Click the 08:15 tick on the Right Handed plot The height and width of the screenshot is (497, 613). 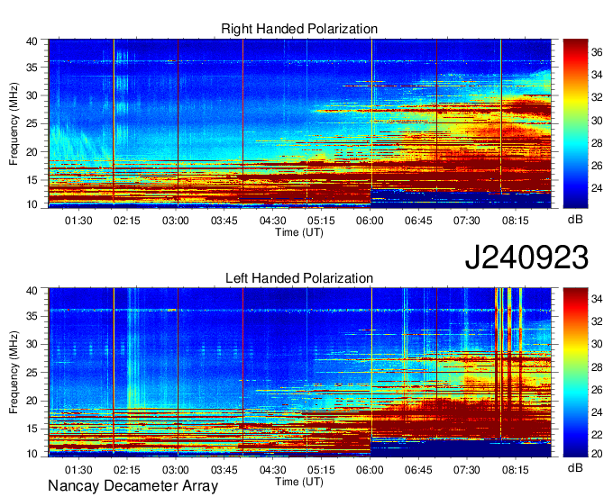pos(515,221)
